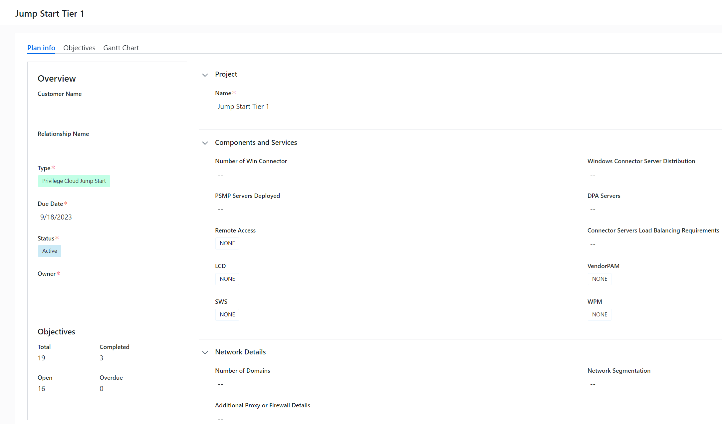
Task: Open the LCD NONE selector
Action: (227, 279)
